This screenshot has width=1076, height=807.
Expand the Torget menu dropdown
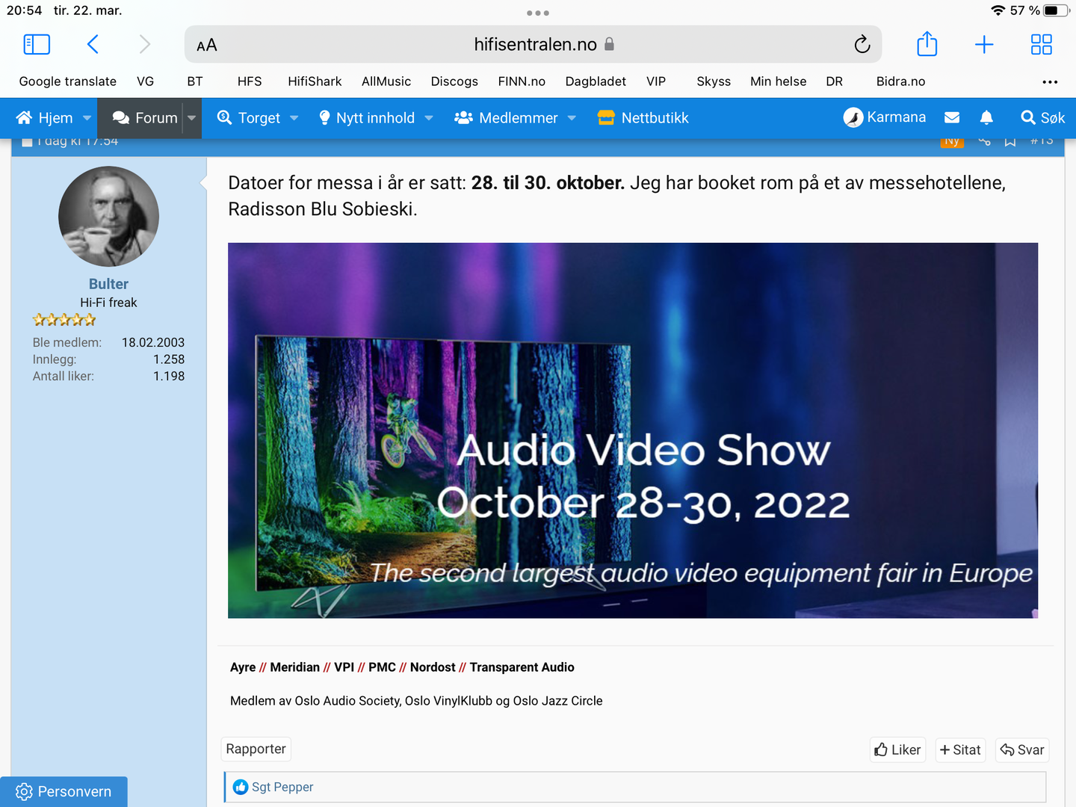294,118
